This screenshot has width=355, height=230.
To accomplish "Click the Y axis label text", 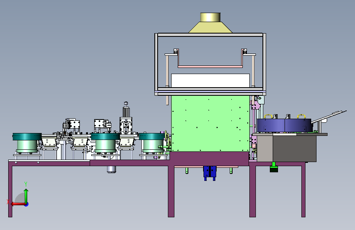I will tap(26, 184).
